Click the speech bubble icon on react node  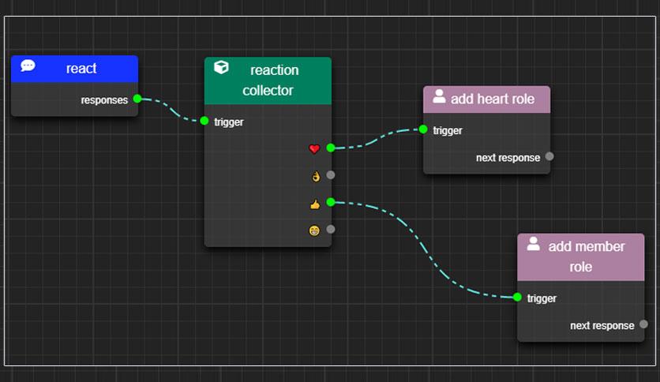coord(28,66)
